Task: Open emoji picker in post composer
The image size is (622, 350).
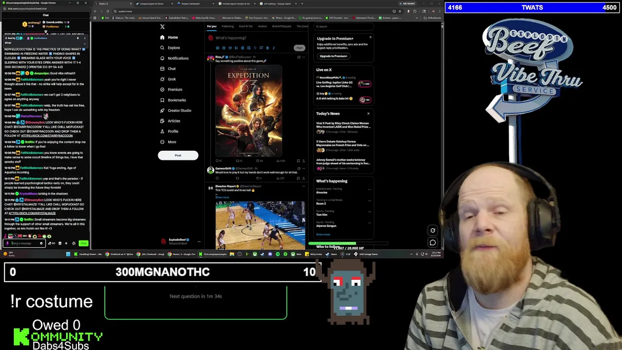Action: point(242,48)
